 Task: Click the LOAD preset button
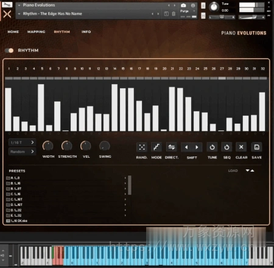click(x=233, y=171)
